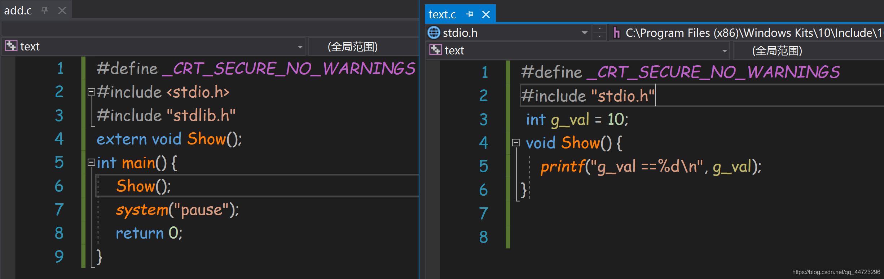Click the up arrow stepper next to stdio.h

[x=599, y=28]
